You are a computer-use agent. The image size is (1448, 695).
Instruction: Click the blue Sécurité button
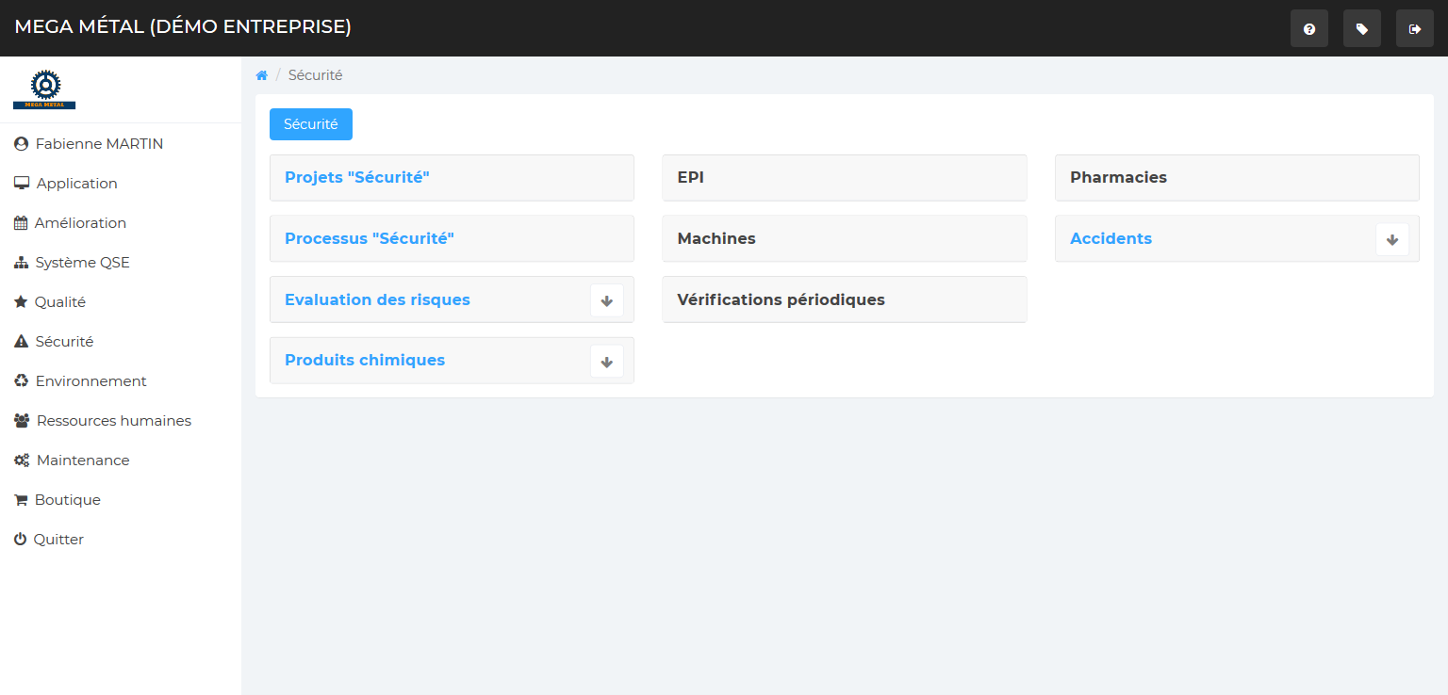click(310, 124)
